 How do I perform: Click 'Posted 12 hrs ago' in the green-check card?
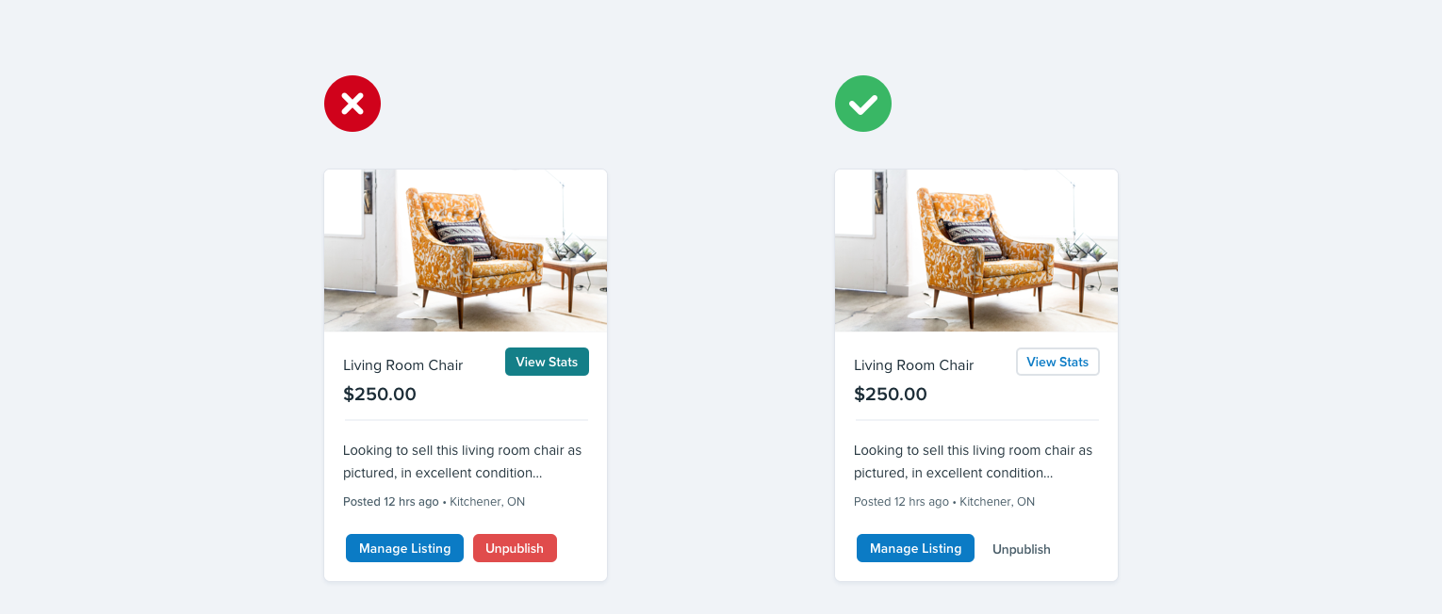[x=901, y=502]
